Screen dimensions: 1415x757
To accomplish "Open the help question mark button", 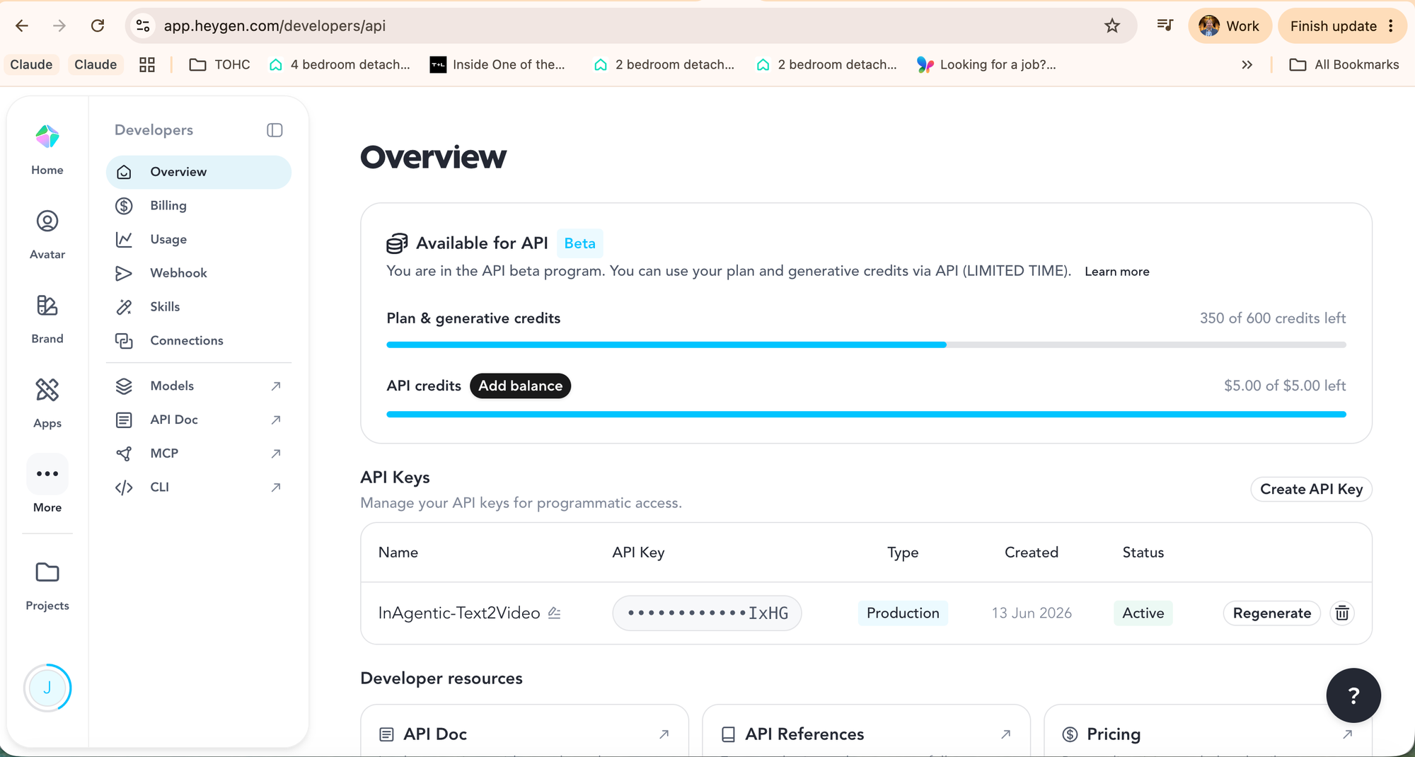I will tap(1353, 695).
